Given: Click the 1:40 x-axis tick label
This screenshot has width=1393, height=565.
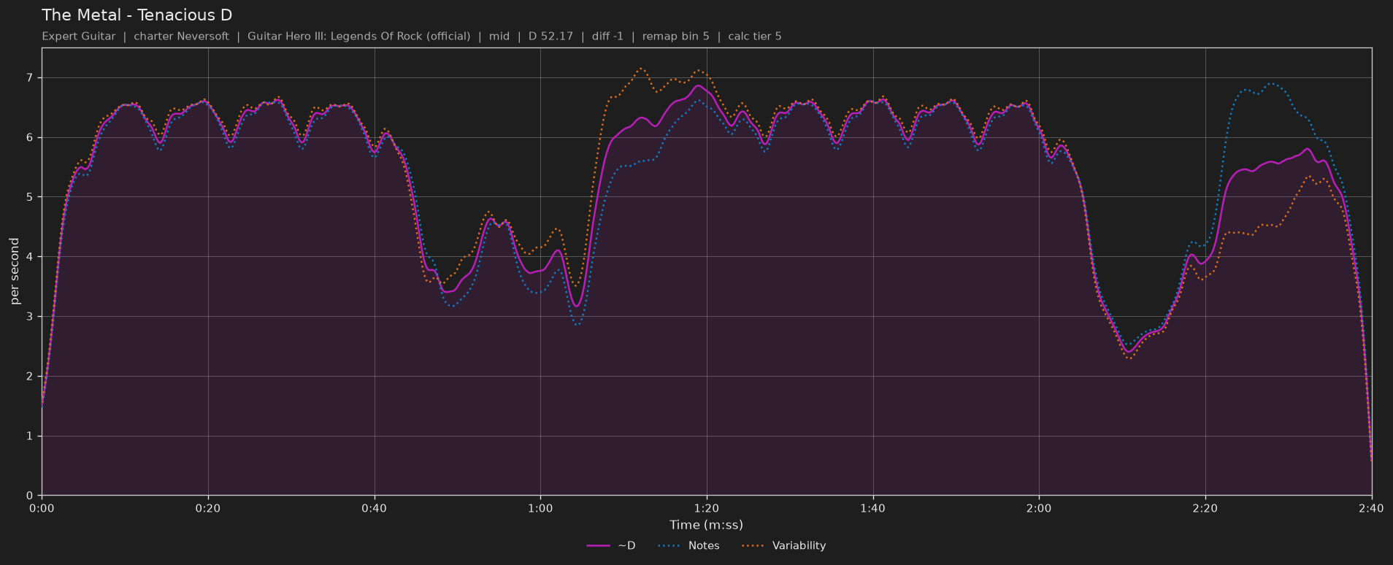Looking at the screenshot, I should pyautogui.click(x=873, y=508).
